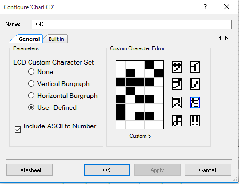
Task: Select the second custom character thumbnail, top right
Action: coord(195,67)
